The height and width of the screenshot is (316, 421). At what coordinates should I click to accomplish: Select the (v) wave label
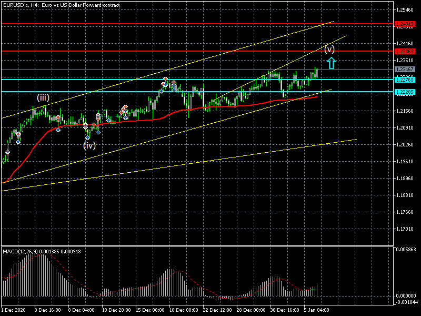point(329,50)
